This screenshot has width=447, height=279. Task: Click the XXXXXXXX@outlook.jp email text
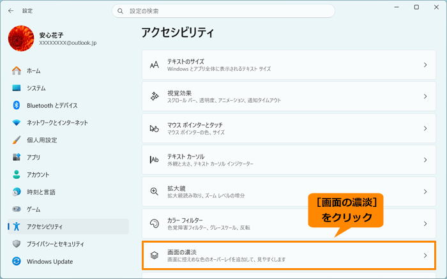pos(68,43)
